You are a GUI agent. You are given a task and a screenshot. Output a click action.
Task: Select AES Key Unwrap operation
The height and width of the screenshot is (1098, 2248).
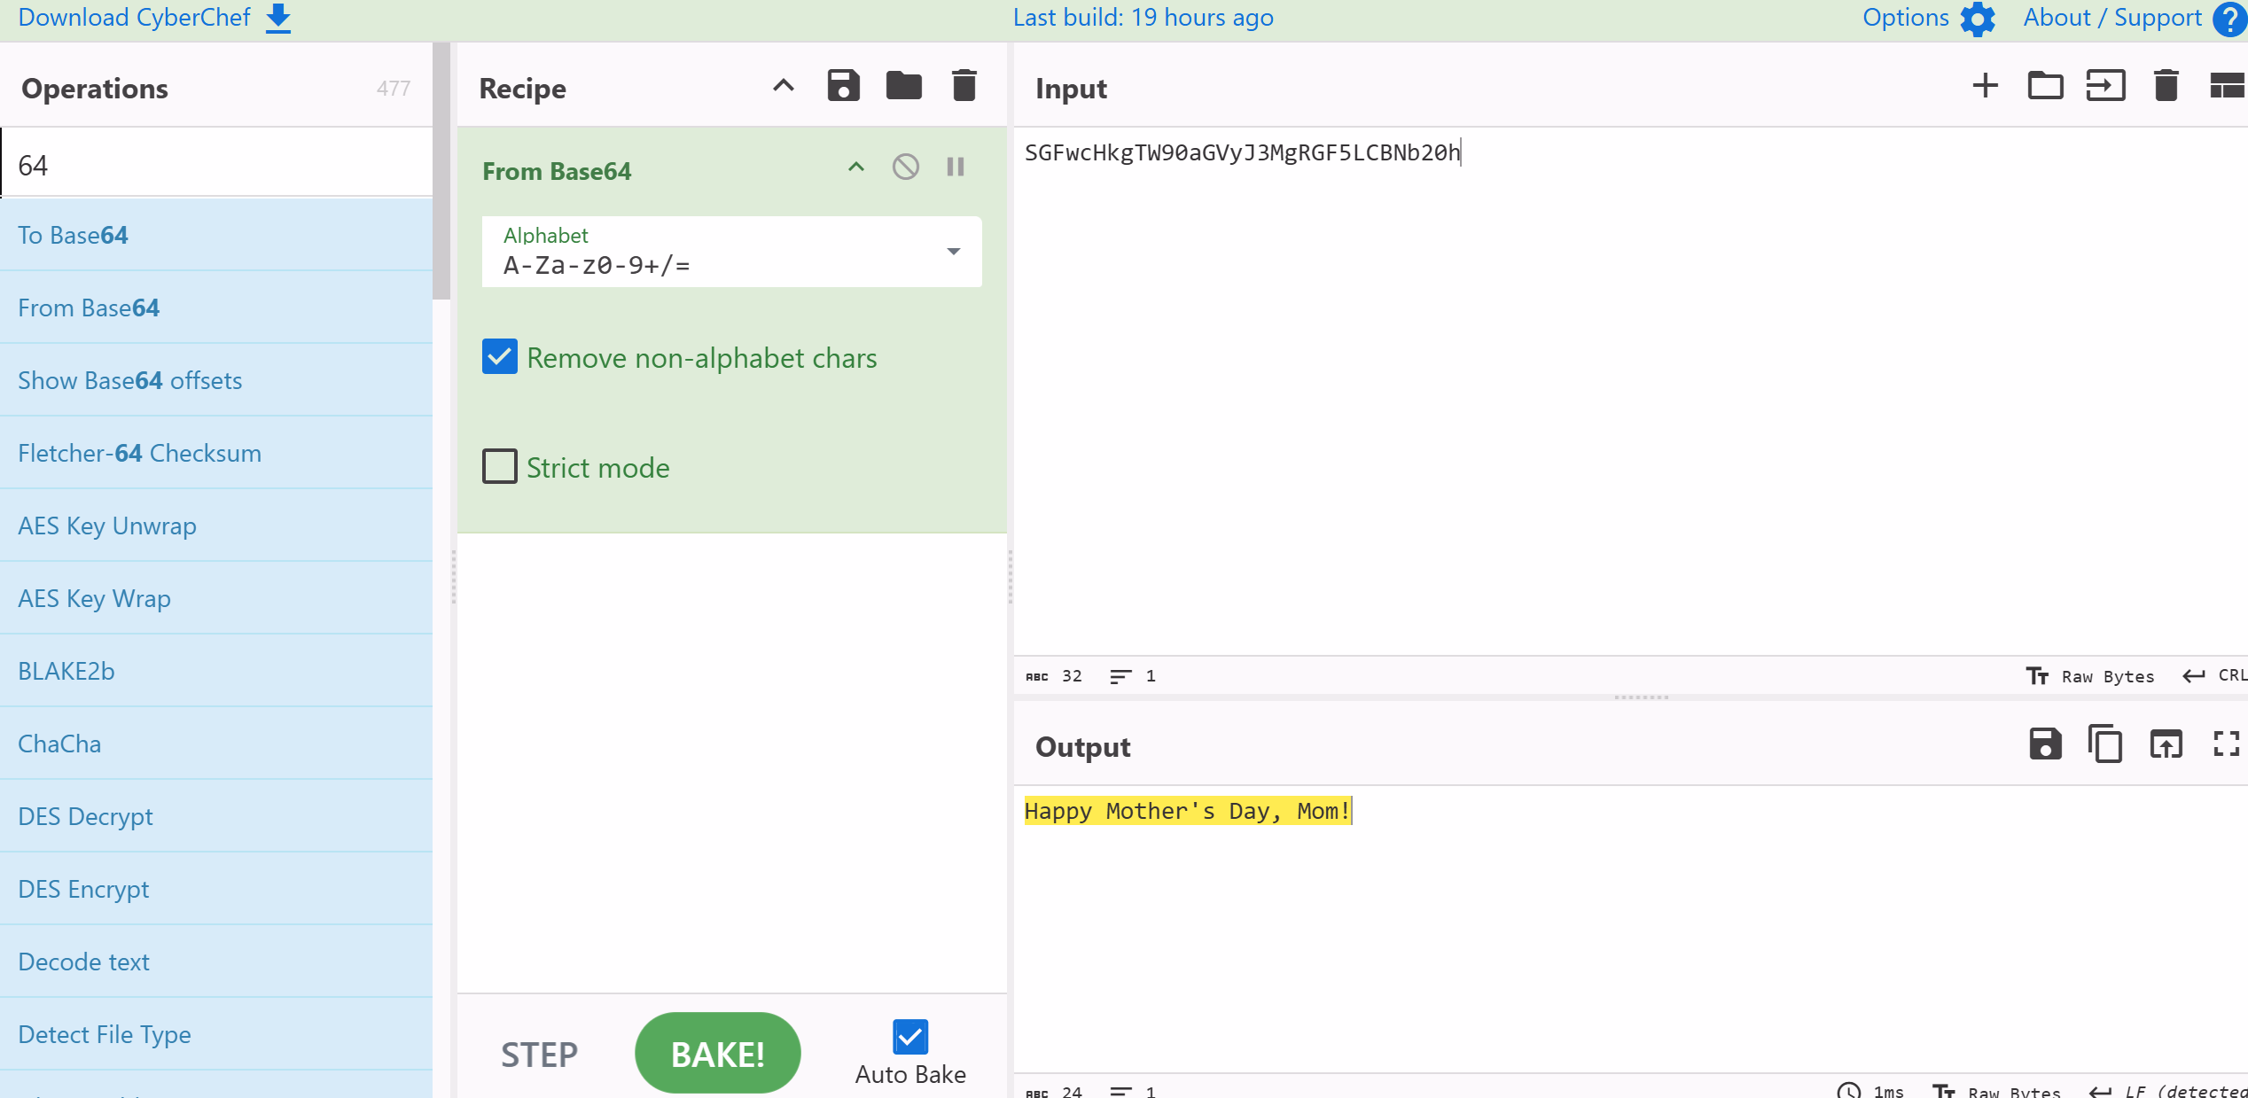pyautogui.click(x=216, y=526)
